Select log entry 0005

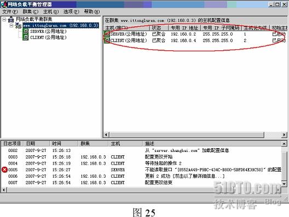(141, 169)
